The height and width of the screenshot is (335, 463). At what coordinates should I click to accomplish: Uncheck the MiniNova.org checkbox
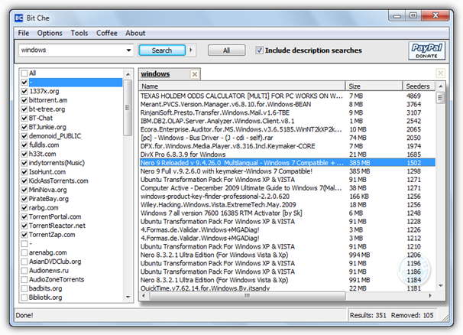[24, 190]
